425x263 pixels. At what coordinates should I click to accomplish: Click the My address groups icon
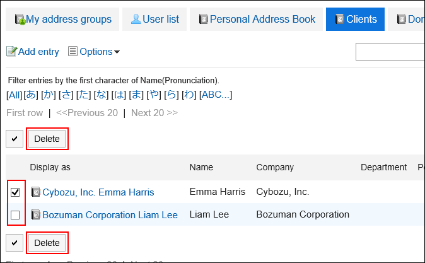pyautogui.click(x=19, y=20)
